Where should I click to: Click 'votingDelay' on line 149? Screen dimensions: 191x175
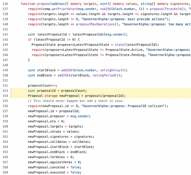(x=110, y=70)
